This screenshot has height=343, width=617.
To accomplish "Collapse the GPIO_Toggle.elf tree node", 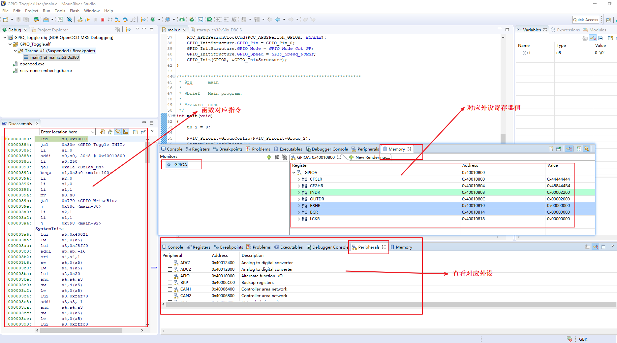I will point(10,44).
